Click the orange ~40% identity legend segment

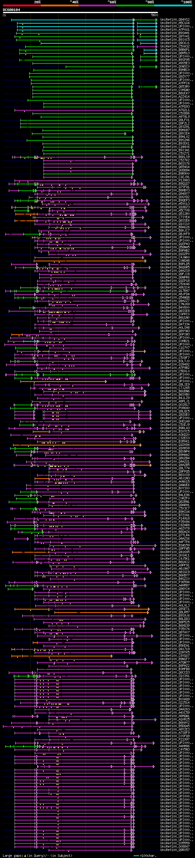tap(60, 5)
